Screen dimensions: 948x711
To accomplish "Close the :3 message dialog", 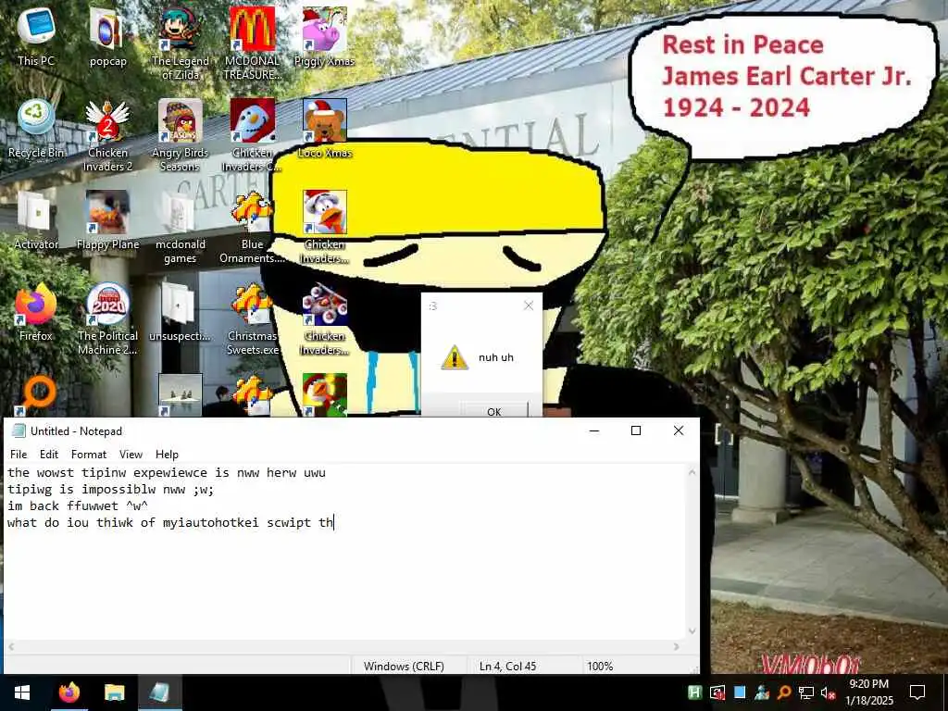I will click(x=529, y=306).
